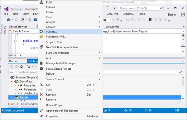This screenshot has height=120, width=187.
Task: Open the 100 % zoom dropdown
Action: point(20,55)
